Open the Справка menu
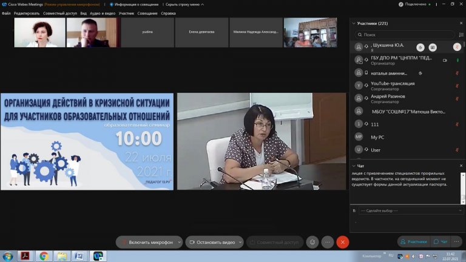Image resolution: width=466 pixels, height=262 pixels. coord(168,13)
